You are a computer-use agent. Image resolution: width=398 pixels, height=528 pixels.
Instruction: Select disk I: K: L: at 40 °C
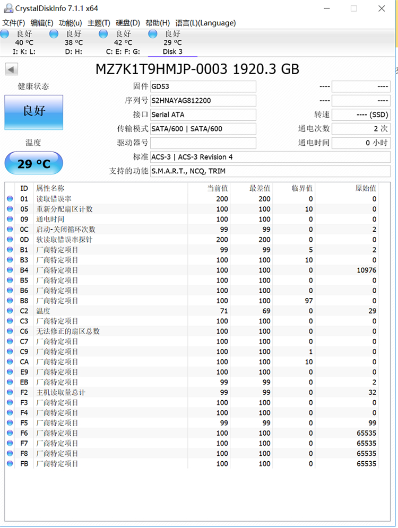tap(24, 42)
